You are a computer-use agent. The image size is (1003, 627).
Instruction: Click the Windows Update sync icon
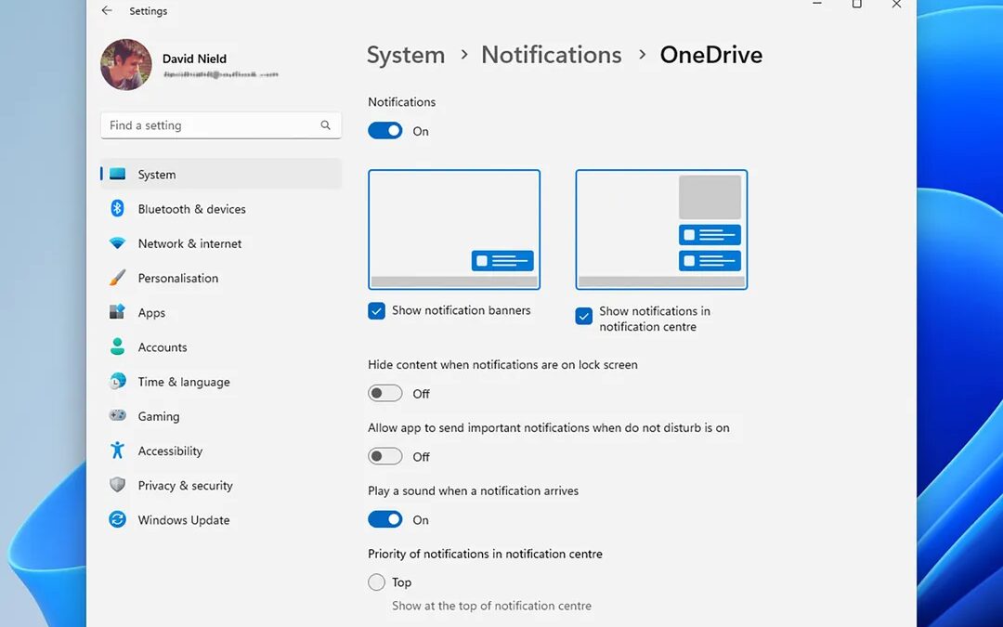click(117, 520)
